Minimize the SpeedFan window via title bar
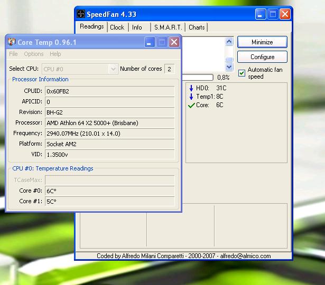The height and width of the screenshot is (285, 325). tap(261, 14)
